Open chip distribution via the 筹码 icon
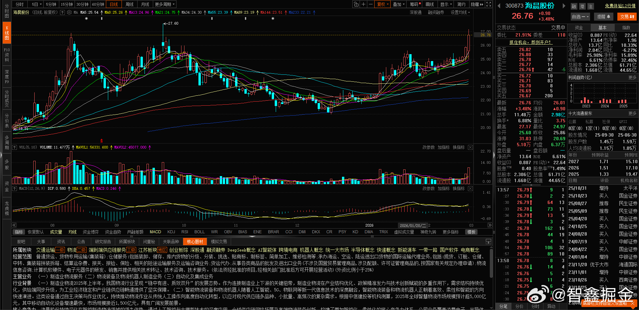639x310 pixels. point(415,4)
